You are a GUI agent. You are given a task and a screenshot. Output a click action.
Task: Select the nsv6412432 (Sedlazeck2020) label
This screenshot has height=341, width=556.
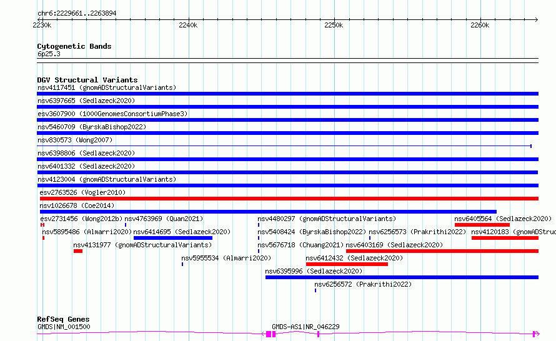(354, 258)
